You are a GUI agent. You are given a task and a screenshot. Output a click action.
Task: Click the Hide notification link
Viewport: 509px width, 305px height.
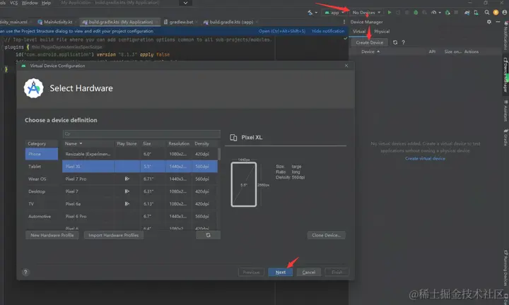pos(328,31)
